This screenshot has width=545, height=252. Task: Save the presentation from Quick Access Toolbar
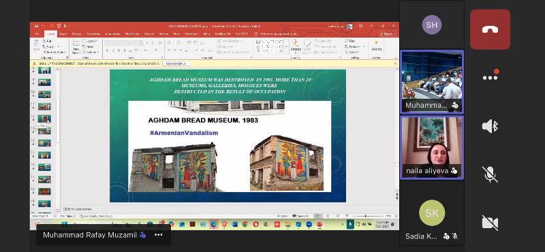click(36, 26)
